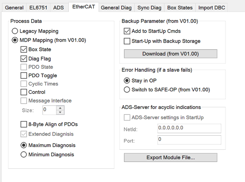Switch to the General tab
The height and width of the screenshot is (182, 245).
(x=14, y=8)
